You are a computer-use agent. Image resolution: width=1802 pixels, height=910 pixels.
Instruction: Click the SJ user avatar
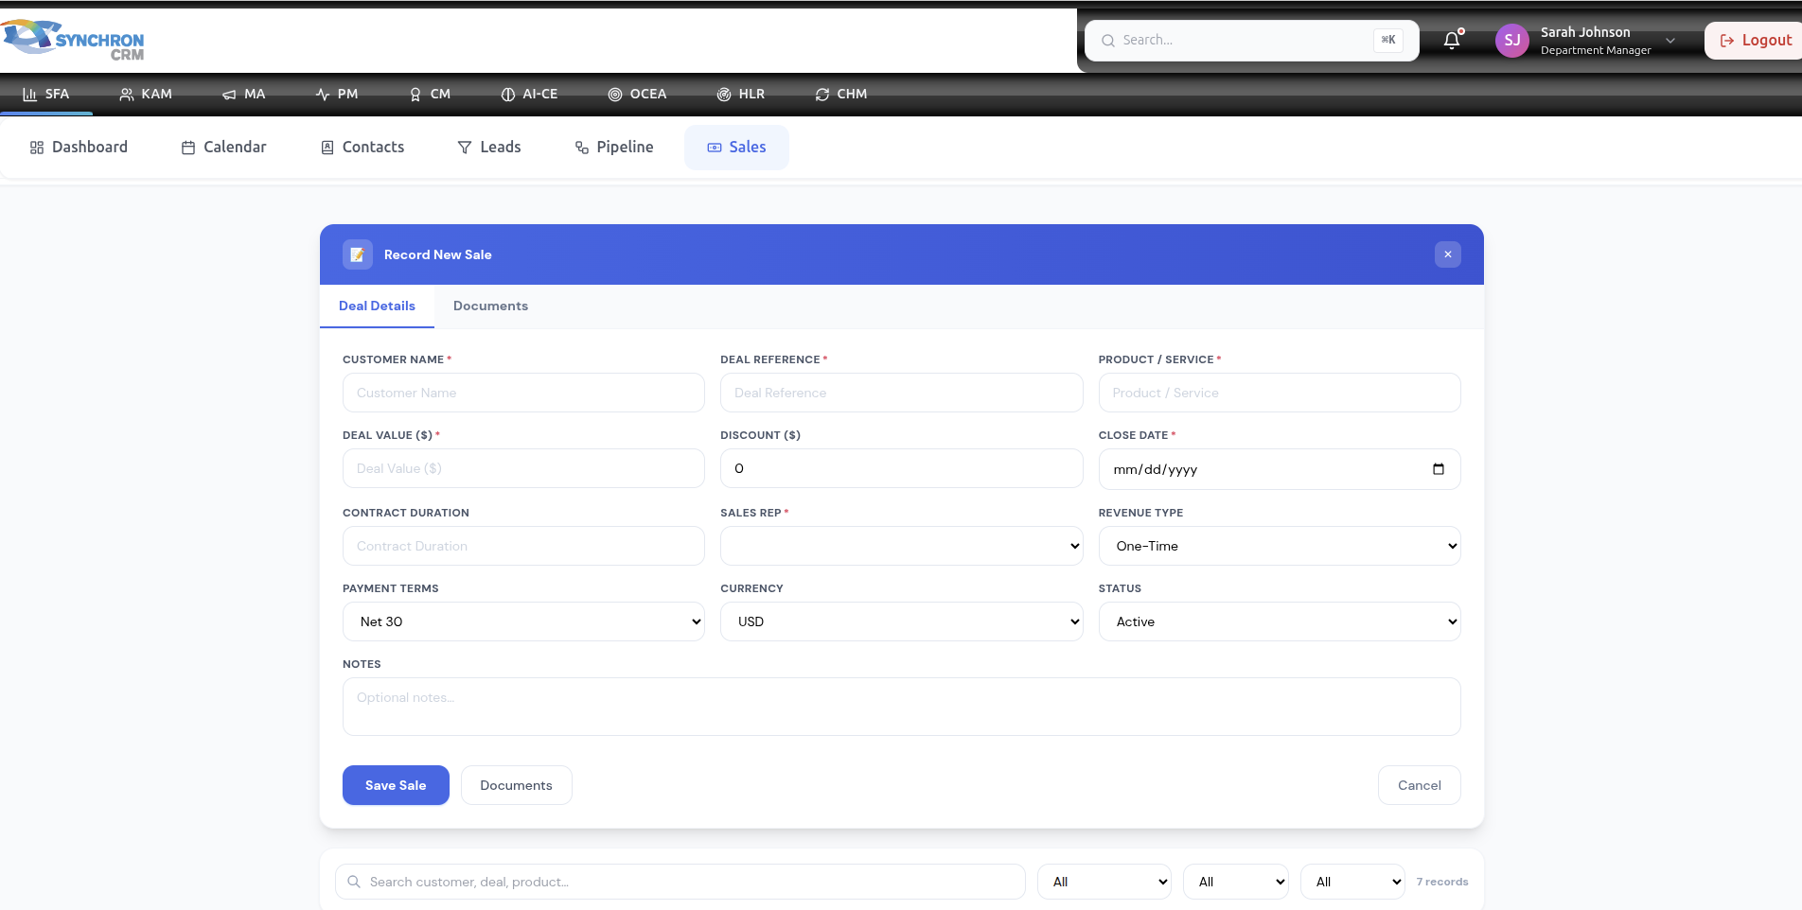[x=1511, y=41]
